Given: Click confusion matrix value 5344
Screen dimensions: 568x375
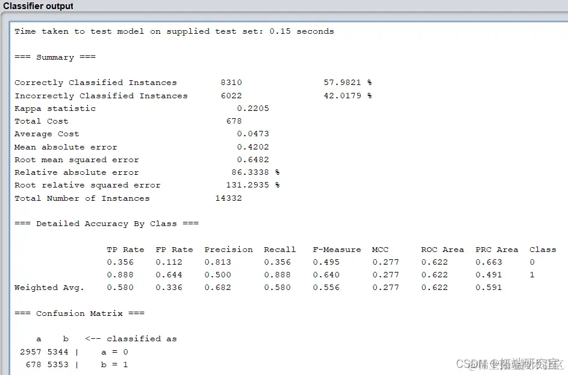Looking at the screenshot, I should coord(58,352).
